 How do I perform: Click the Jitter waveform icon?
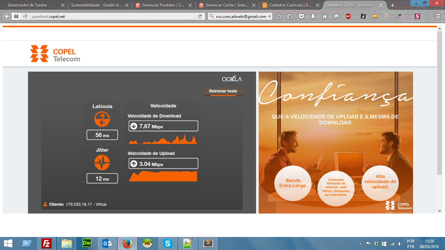tap(102, 162)
